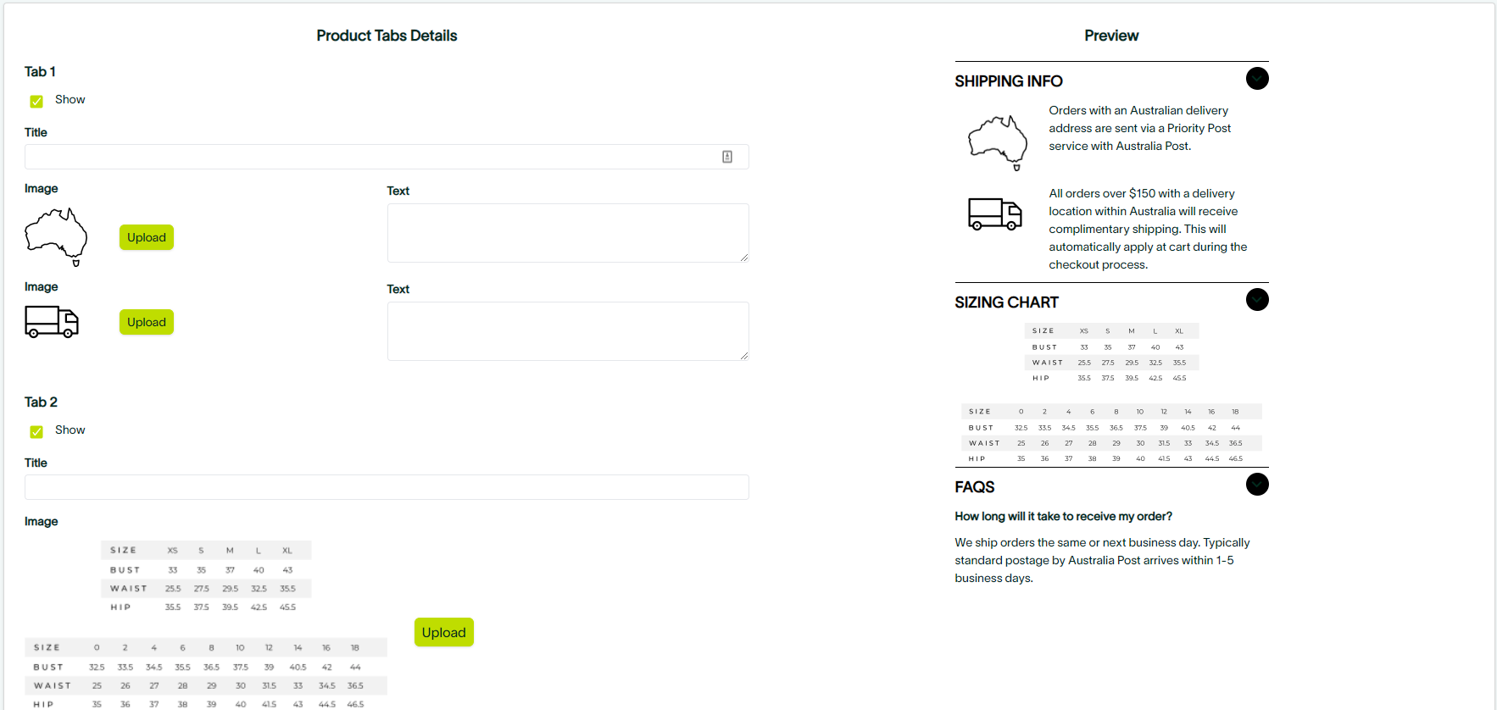Collapse the SHIPPING INFO section using its round arrow

[x=1257, y=79]
